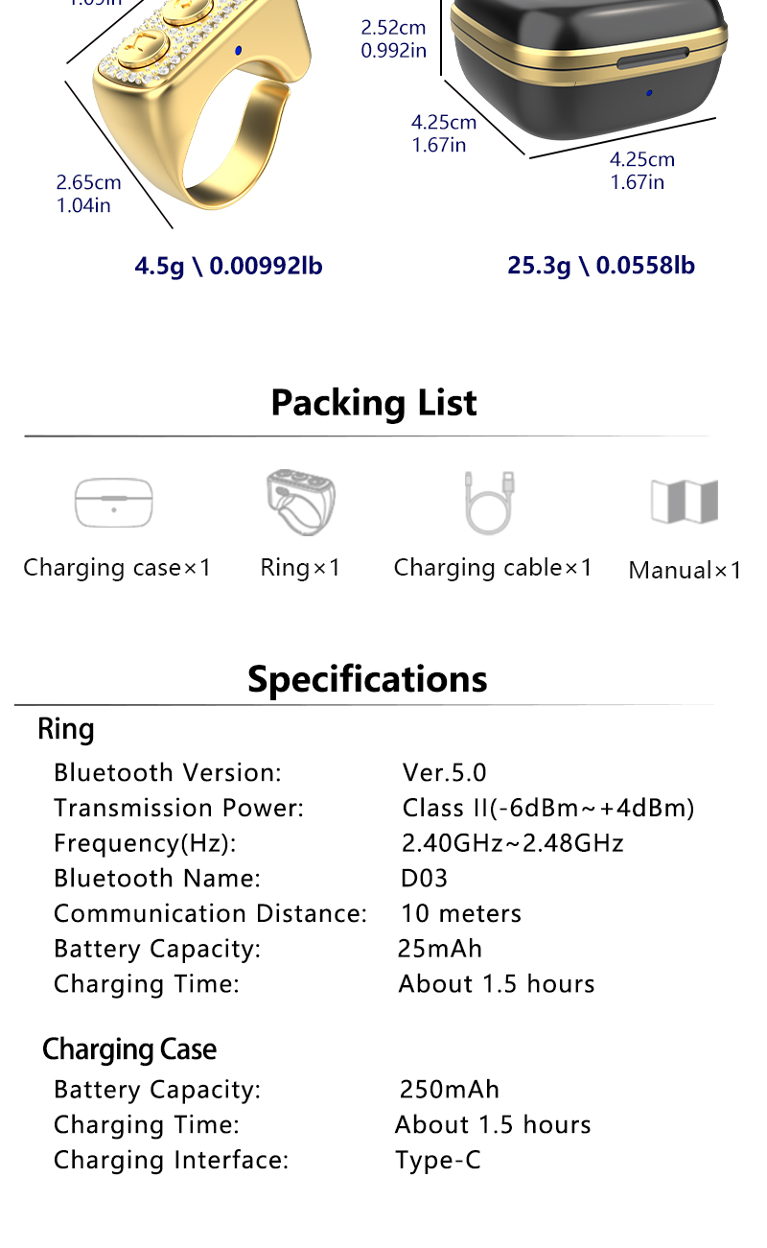Click the Type-C charging interface value

pos(438,1161)
